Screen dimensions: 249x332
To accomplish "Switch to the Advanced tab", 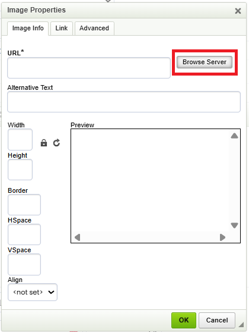I will tap(94, 28).
